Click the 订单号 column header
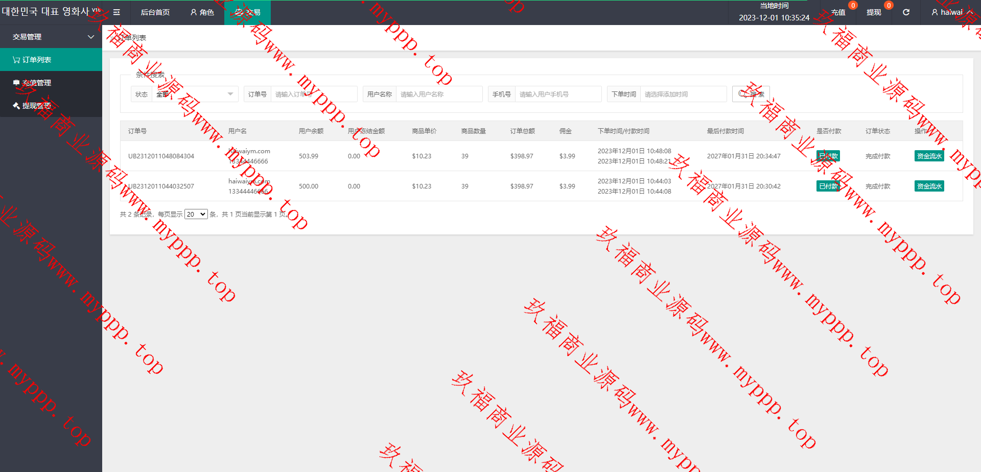Screen dimensions: 981x472 pyautogui.click(x=137, y=131)
